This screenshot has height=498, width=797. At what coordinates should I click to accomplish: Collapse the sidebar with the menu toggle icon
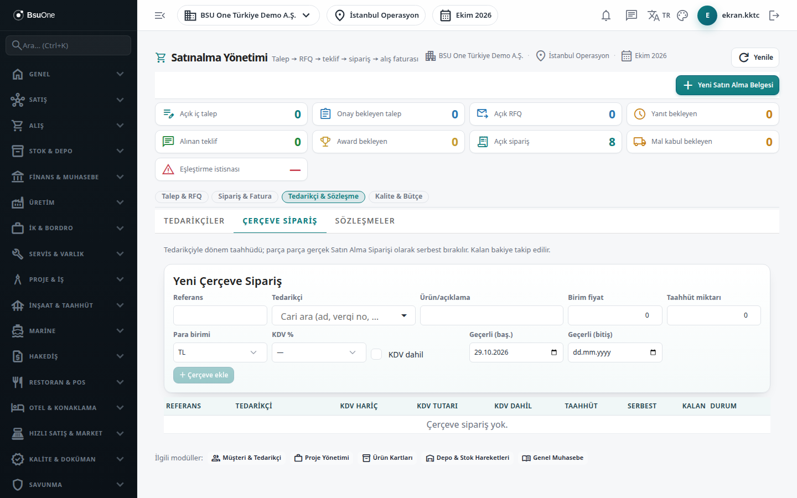click(160, 15)
